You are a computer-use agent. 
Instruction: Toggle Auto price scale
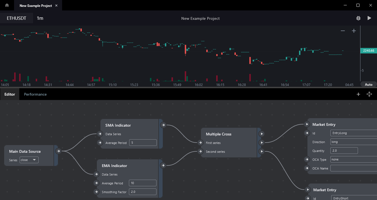pos(369,85)
